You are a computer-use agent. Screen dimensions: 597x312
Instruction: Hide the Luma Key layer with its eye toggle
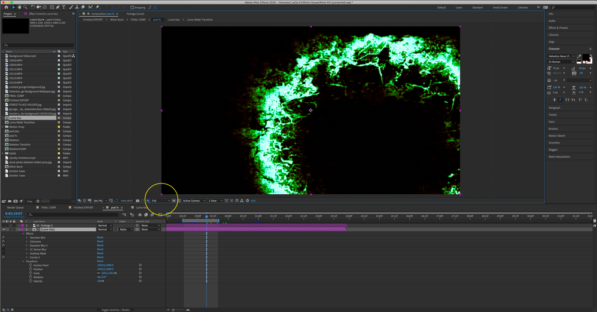4,230
